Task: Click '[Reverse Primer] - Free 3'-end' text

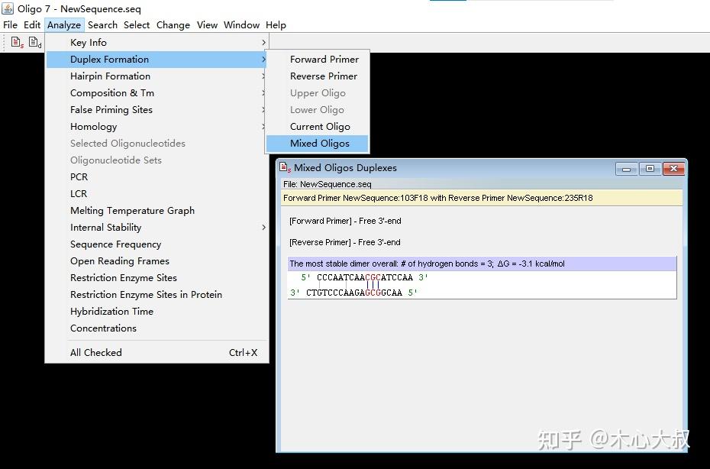Action: 344,242
